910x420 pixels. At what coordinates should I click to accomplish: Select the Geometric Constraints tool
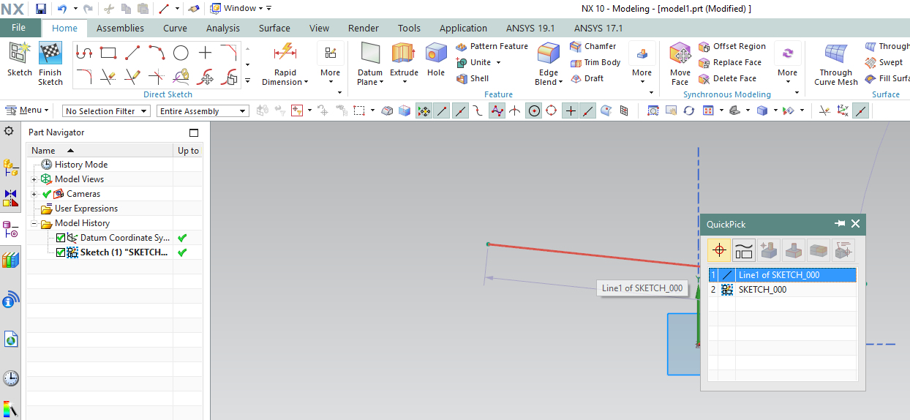pos(181,76)
